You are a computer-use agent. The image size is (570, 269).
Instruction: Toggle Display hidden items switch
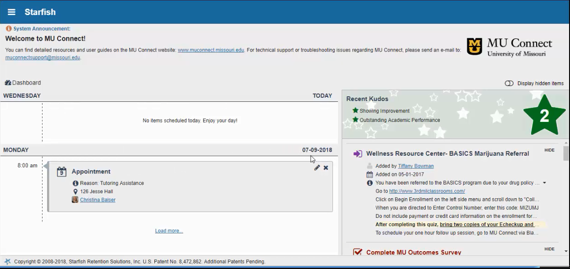(x=509, y=84)
